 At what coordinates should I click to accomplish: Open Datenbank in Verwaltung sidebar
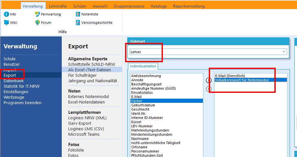click(x=14, y=81)
